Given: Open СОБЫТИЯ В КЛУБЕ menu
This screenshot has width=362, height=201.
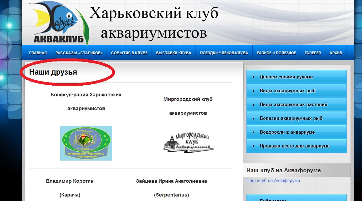Looking at the screenshot, I should 129,53.
